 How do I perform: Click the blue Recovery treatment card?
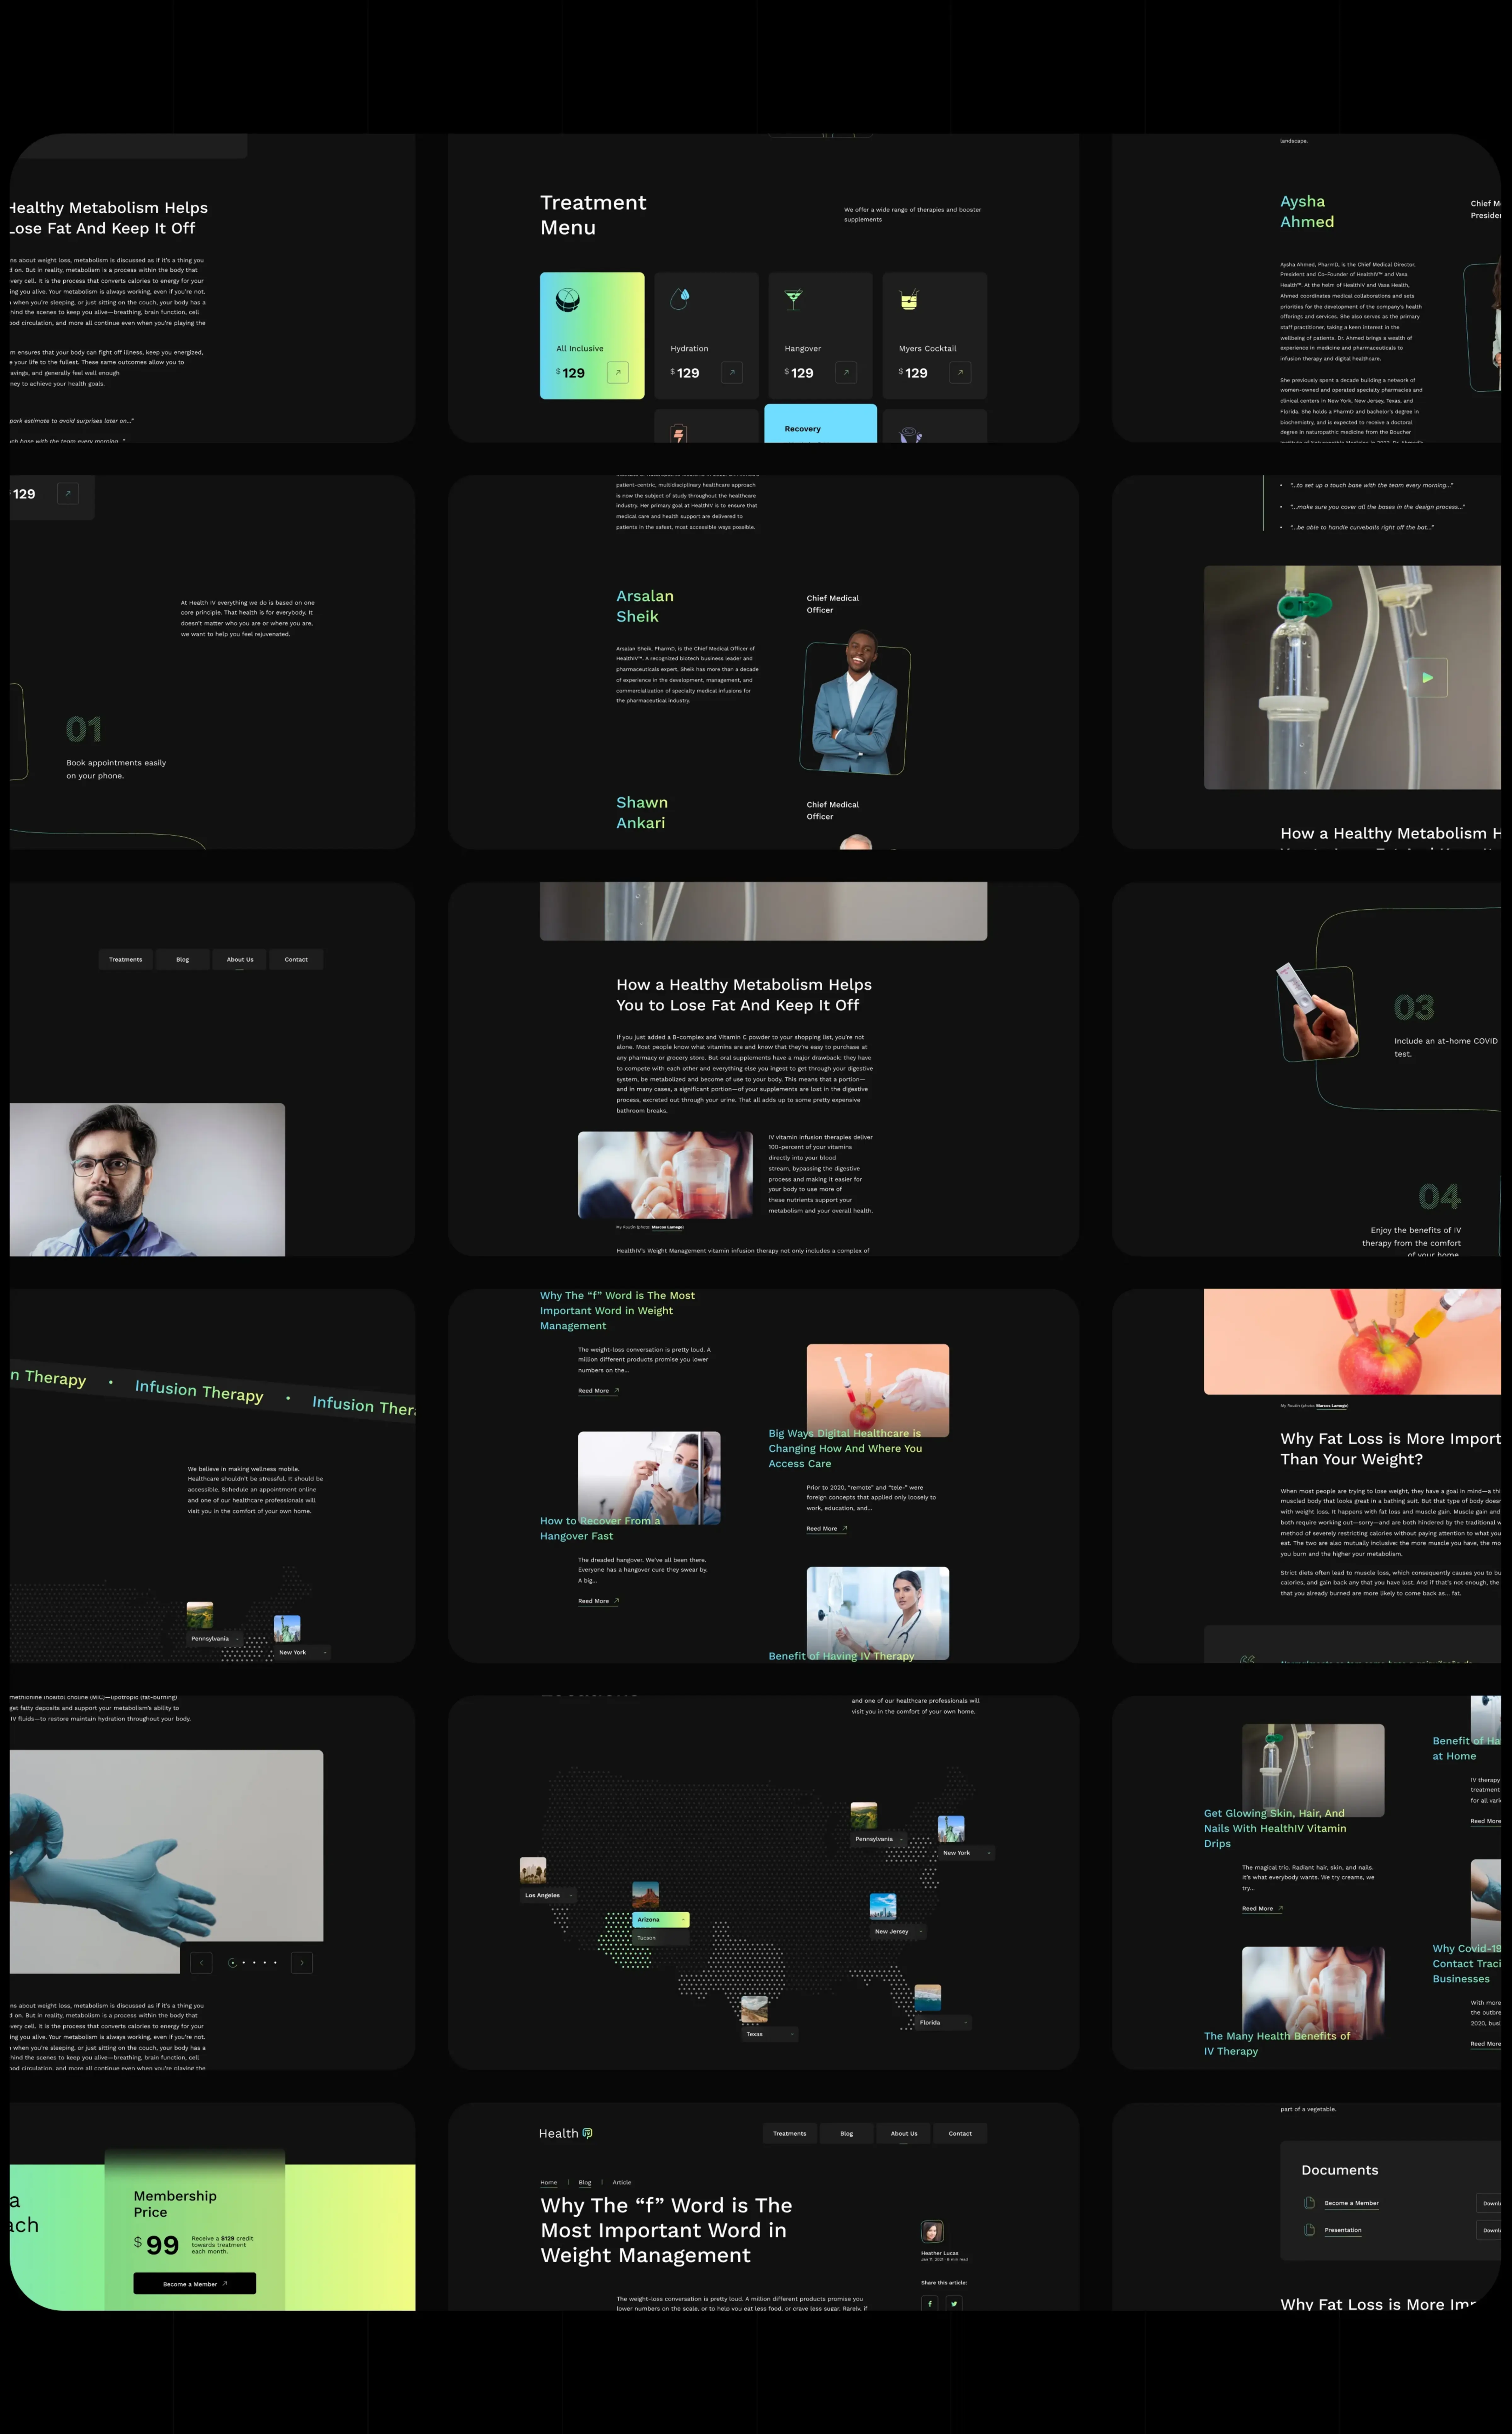coord(821,423)
